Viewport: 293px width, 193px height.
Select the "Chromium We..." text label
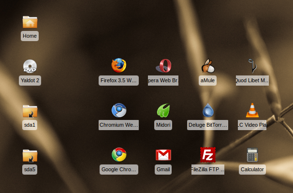[x=118, y=125]
